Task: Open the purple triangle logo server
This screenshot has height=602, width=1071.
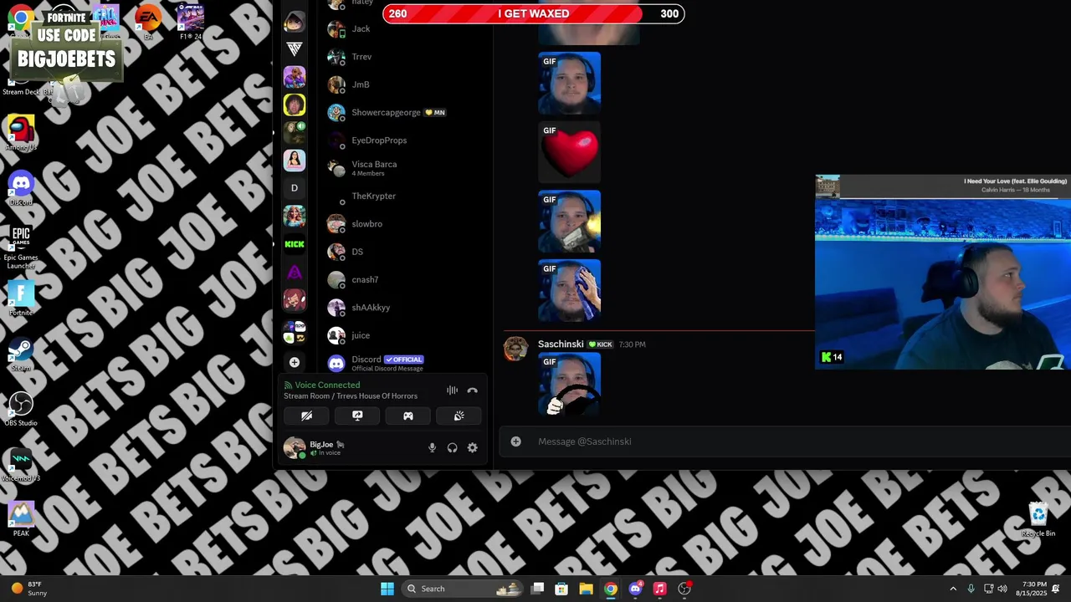Action: click(x=295, y=272)
